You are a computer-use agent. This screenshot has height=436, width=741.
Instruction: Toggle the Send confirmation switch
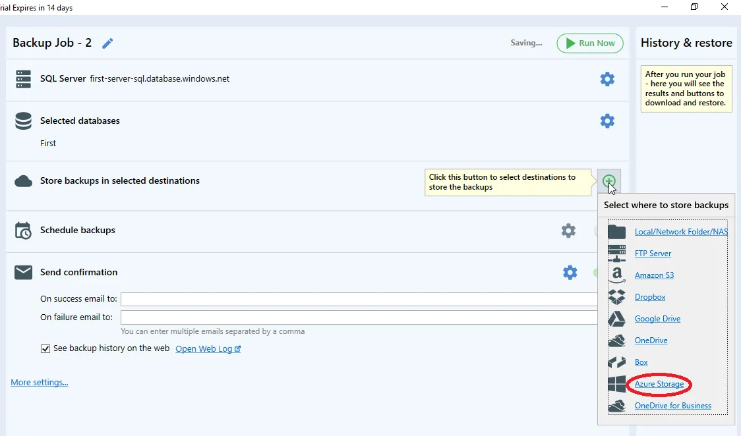[595, 272]
